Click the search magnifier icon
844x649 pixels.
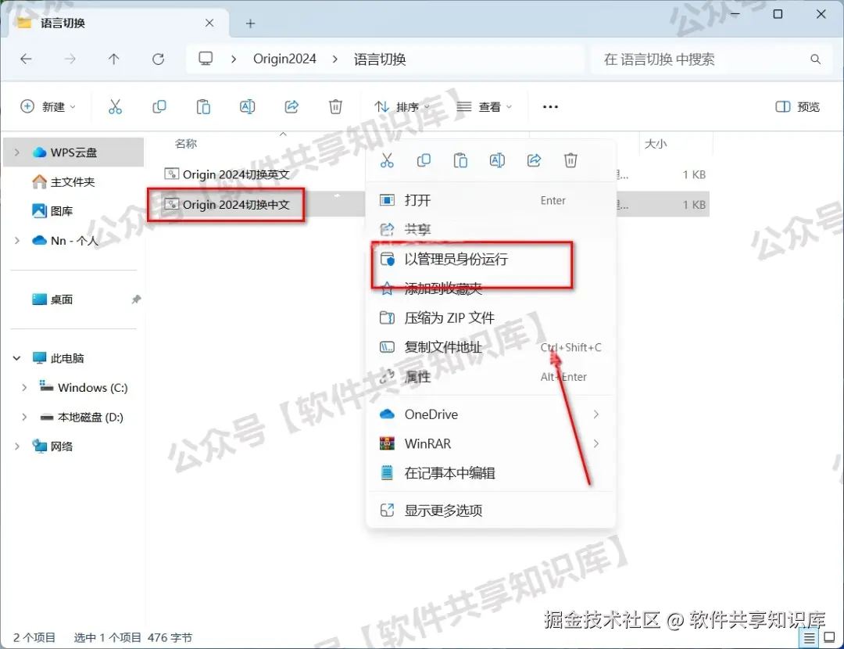point(815,59)
